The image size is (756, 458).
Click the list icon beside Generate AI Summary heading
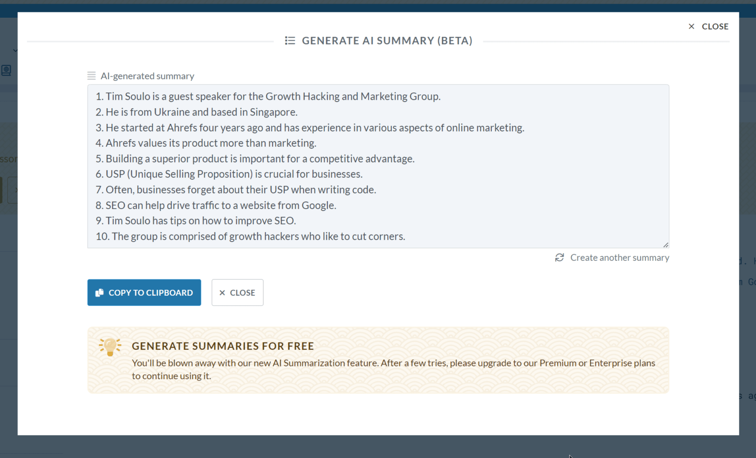point(290,41)
